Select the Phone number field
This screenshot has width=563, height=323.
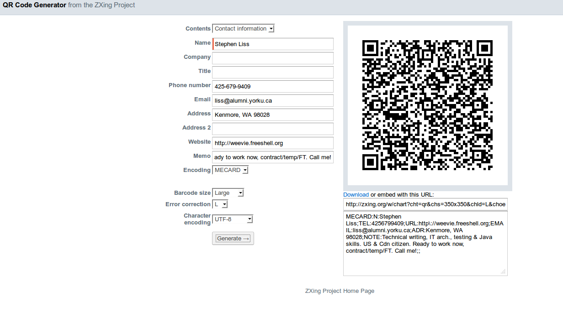pyautogui.click(x=272, y=86)
